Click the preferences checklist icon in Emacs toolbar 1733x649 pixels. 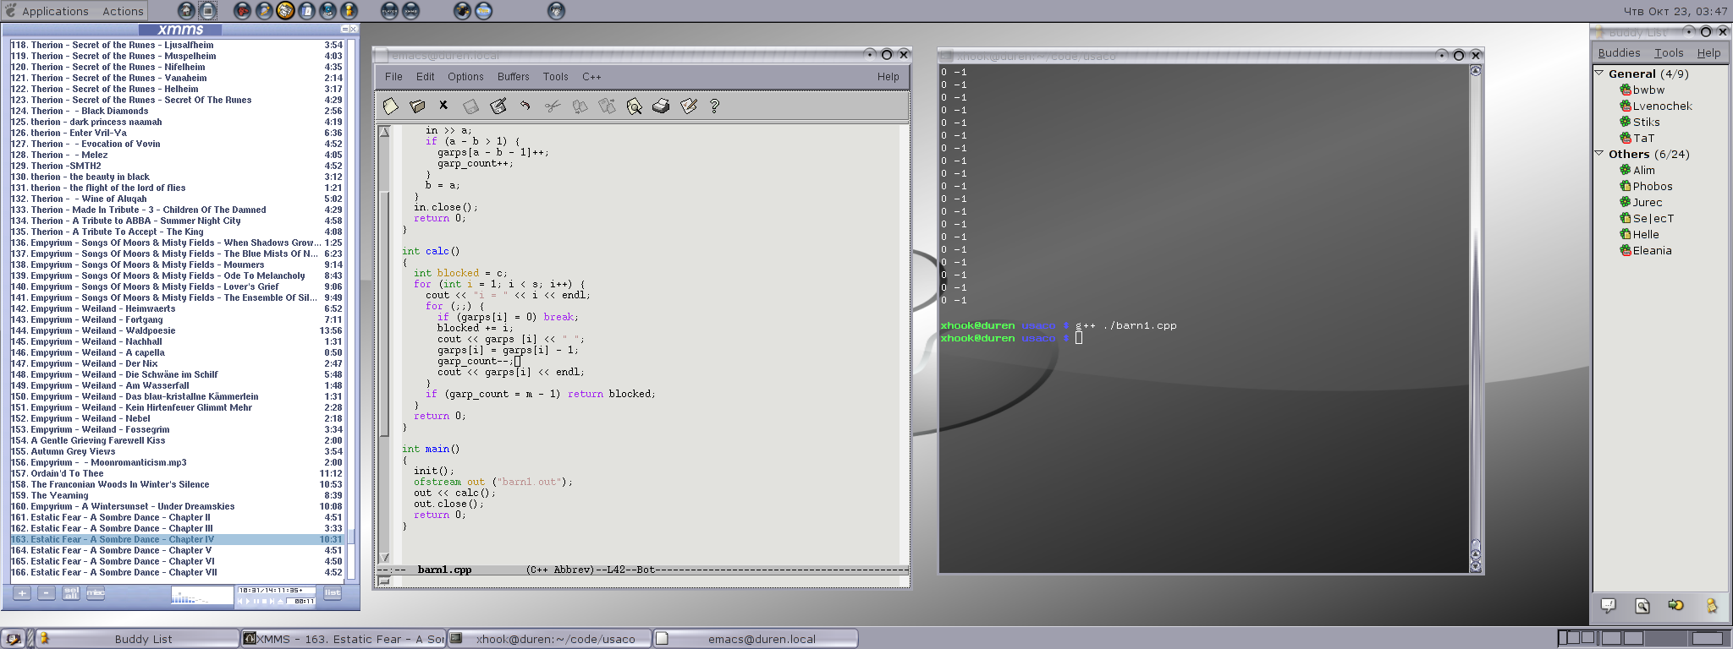(688, 106)
